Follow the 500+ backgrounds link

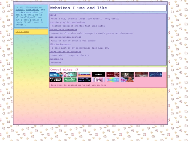pyautogui.click(x=60, y=44)
